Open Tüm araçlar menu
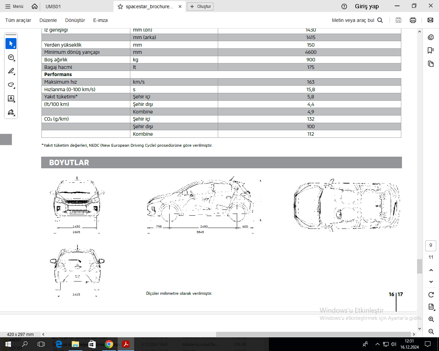Viewport: 439px width, 351px height. click(x=18, y=20)
